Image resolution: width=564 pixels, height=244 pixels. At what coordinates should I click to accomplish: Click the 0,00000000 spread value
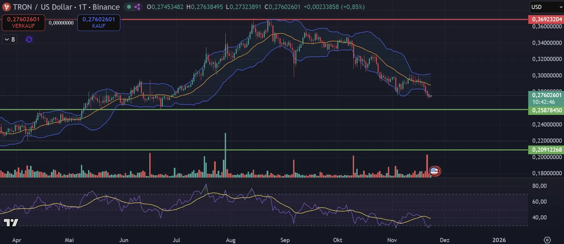click(x=61, y=23)
